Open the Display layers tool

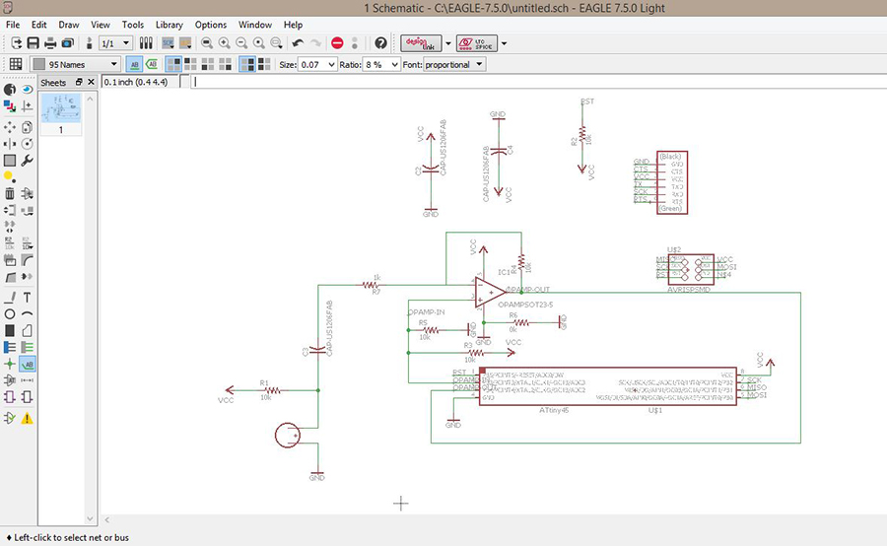pos(10,105)
